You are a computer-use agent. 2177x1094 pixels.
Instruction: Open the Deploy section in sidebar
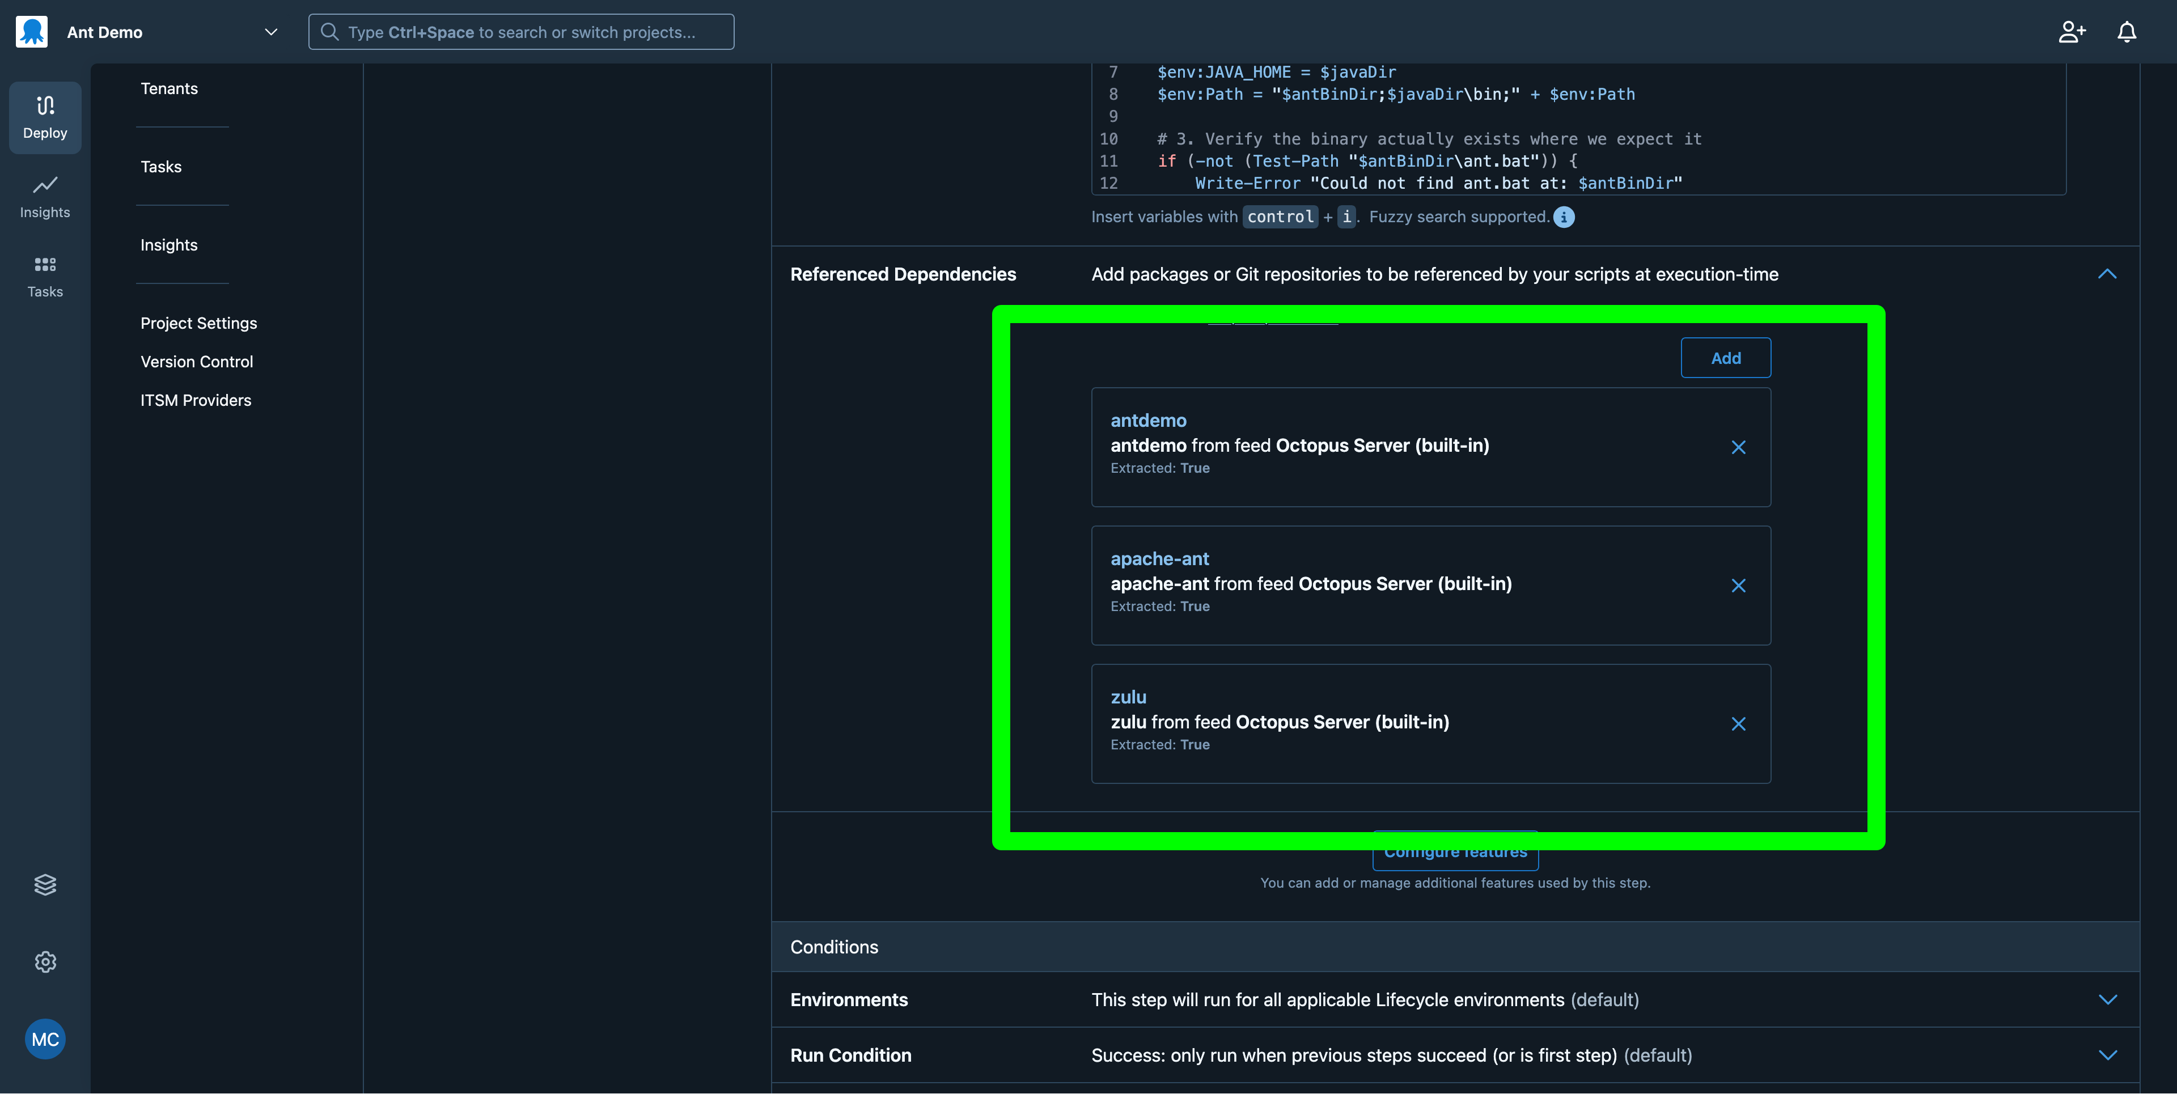[45, 117]
